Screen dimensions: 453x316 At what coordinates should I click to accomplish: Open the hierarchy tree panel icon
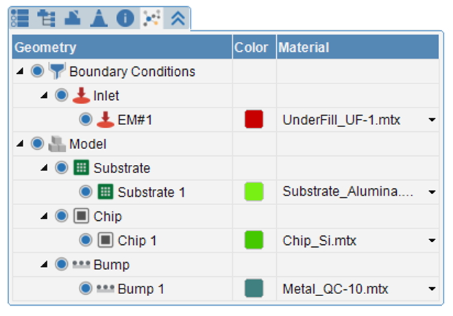point(47,18)
